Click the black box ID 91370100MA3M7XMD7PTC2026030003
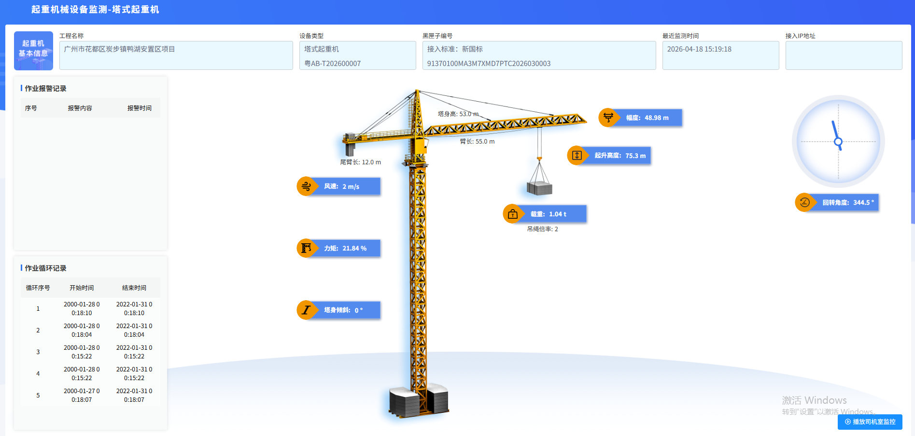 coord(489,64)
